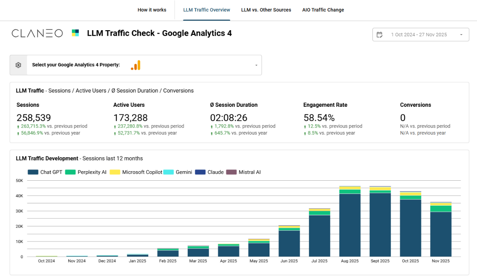Click the Sessions value 258,539
This screenshot has width=477, height=278.
[34, 118]
